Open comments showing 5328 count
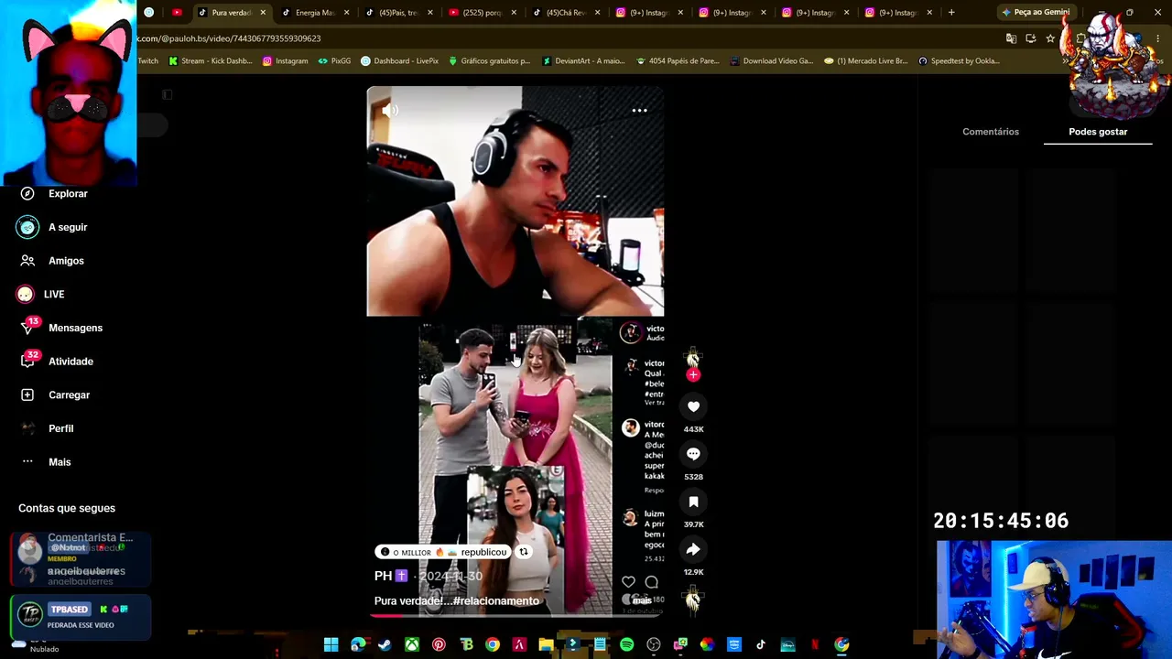The image size is (1172, 659). pos(693,454)
